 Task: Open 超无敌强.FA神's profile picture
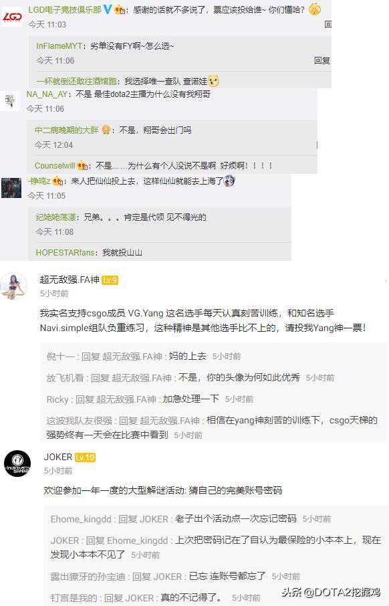(x=13, y=286)
